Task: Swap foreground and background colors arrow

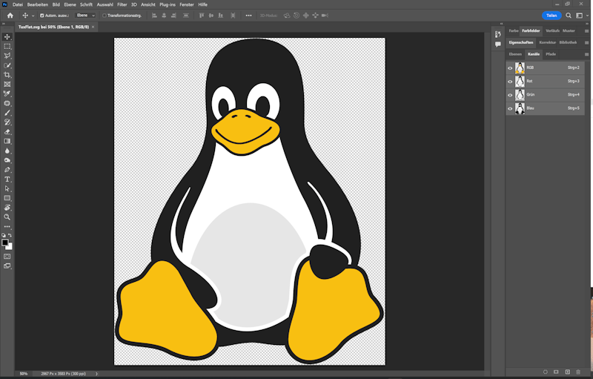Action: [x=10, y=235]
